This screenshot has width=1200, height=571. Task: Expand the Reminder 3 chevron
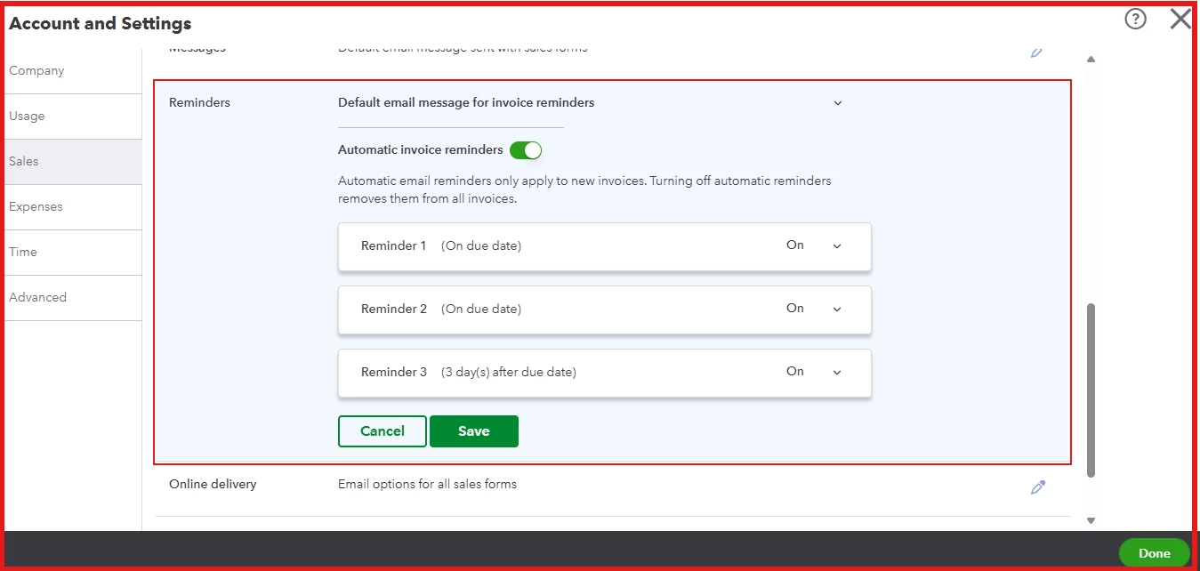coord(837,373)
